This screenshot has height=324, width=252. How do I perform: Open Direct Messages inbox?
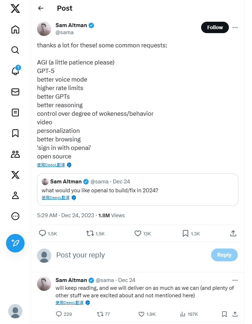click(15, 92)
